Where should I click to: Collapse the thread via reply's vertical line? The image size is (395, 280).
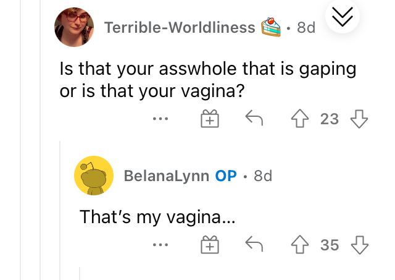60,210
